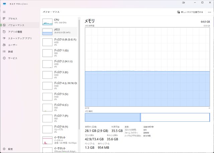Open アプリの履歴 (App history)
Viewport: 214px width, 153px height.
click(17, 32)
